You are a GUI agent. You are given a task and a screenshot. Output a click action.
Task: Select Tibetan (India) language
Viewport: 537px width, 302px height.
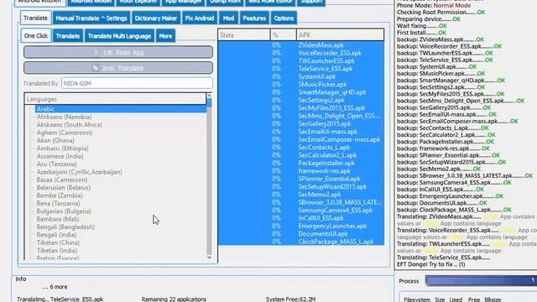click(57, 251)
